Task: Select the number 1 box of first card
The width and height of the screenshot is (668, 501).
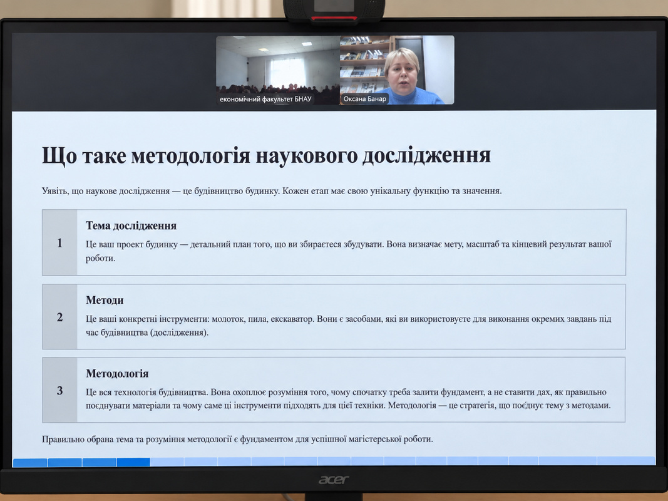Action: 59,242
